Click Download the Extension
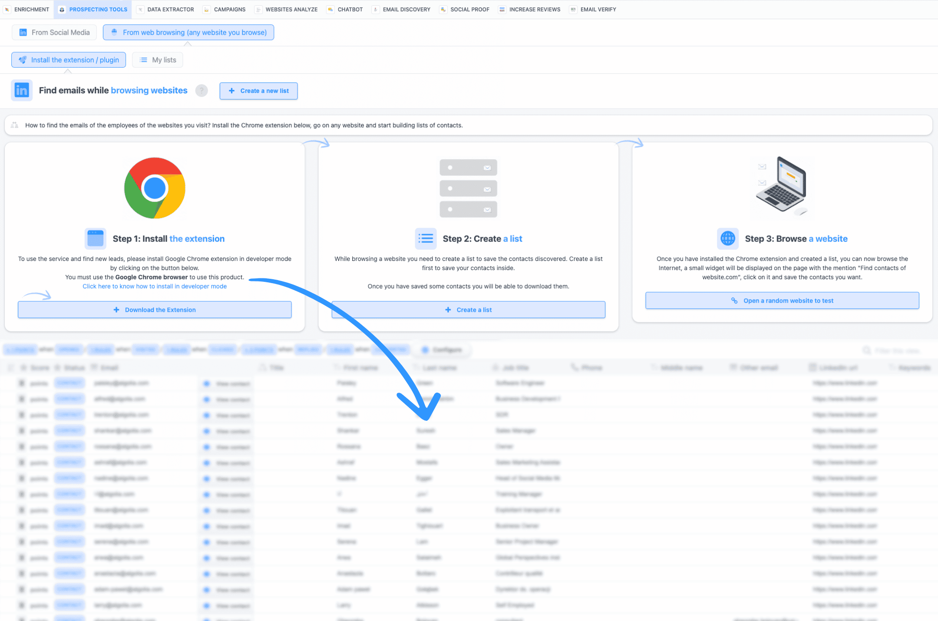 [155, 309]
